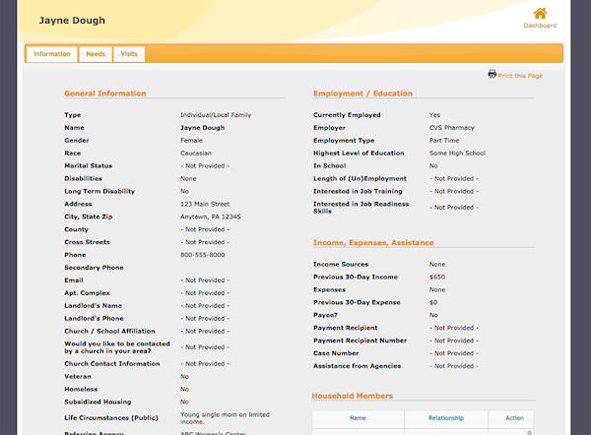Image resolution: width=591 pixels, height=435 pixels.
Task: Sort household members by Name column
Action: (358, 418)
